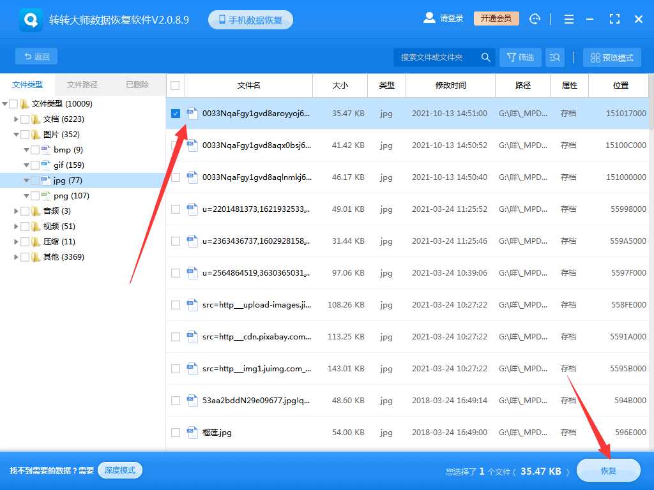Open the customer service headset icon

pyautogui.click(x=535, y=19)
